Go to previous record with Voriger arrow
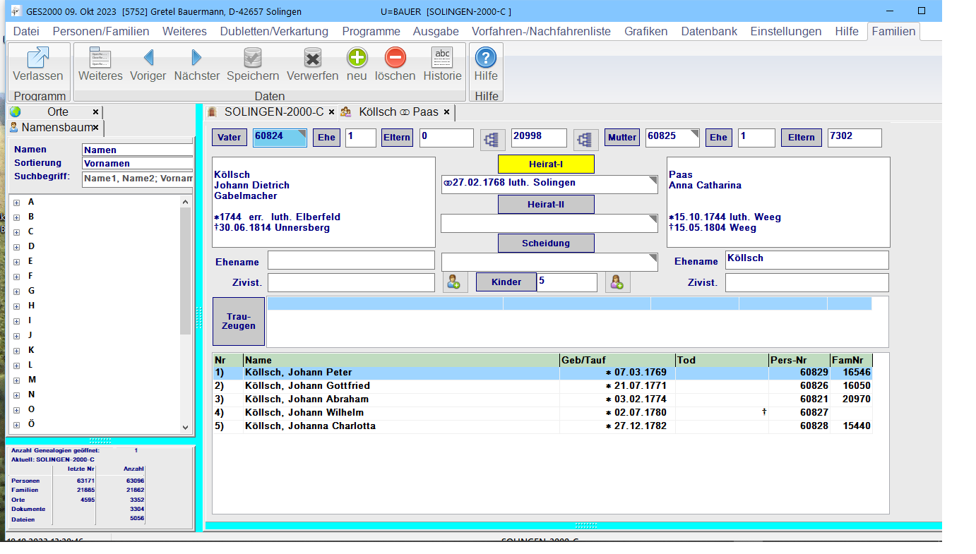The width and height of the screenshot is (976, 554). coord(148,58)
